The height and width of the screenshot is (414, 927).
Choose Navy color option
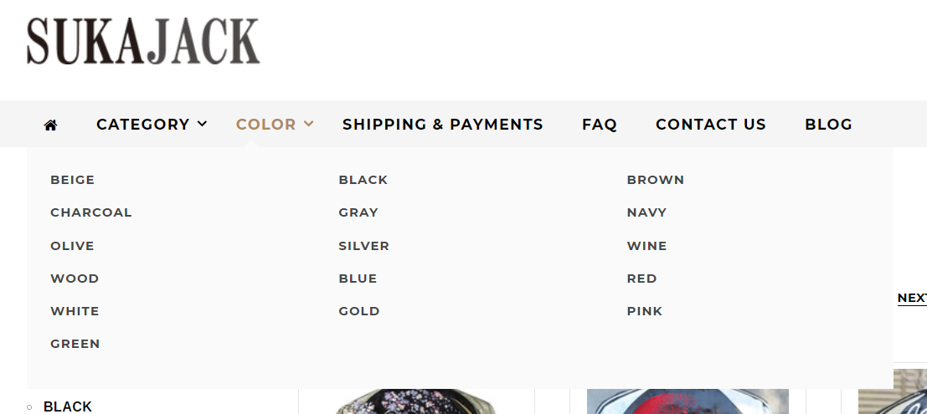[646, 212]
